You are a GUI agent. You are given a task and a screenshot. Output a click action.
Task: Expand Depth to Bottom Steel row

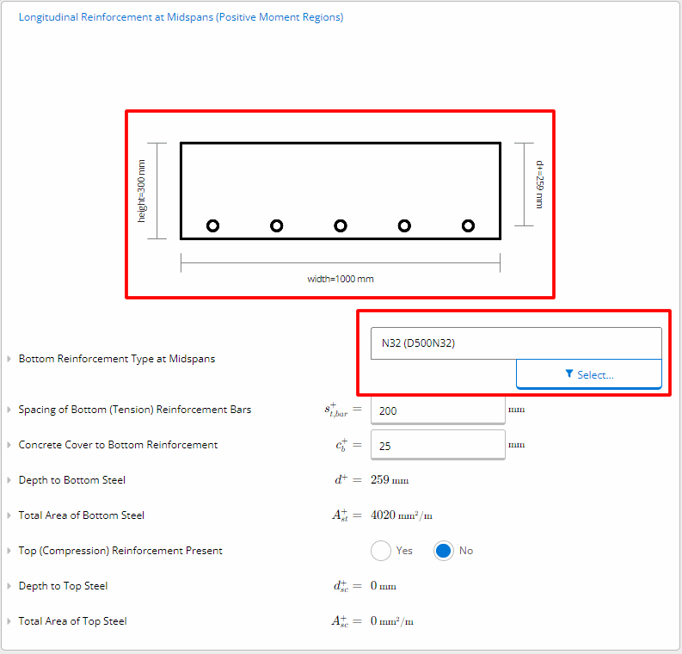pos(9,480)
